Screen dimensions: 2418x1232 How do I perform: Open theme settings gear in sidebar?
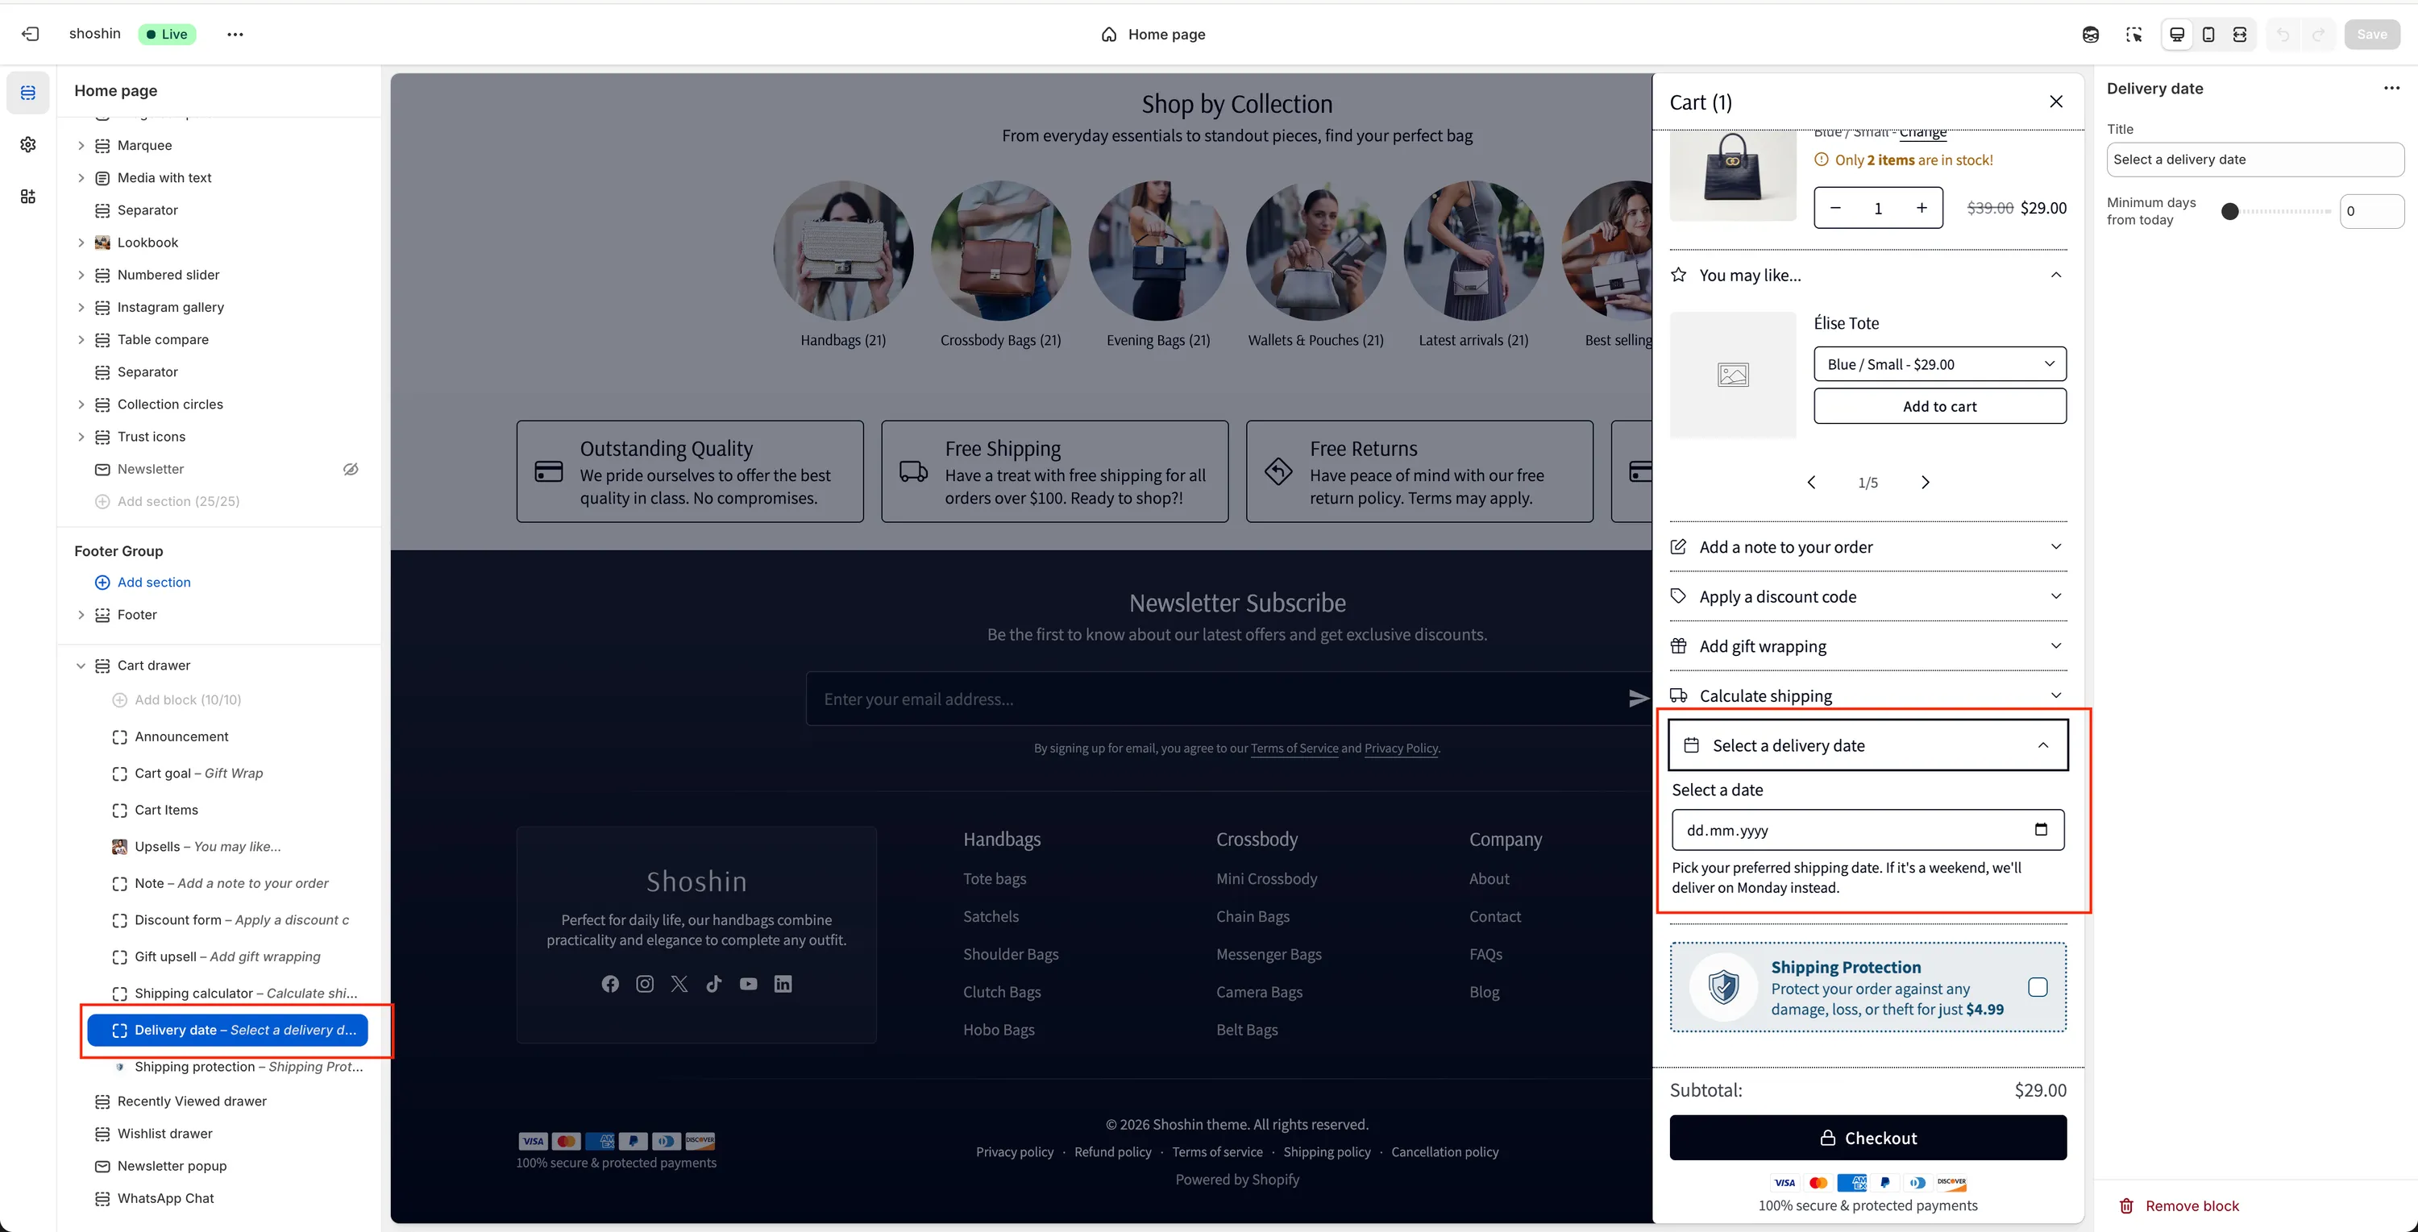[x=28, y=144]
